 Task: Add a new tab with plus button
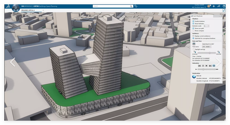coord(43,10)
